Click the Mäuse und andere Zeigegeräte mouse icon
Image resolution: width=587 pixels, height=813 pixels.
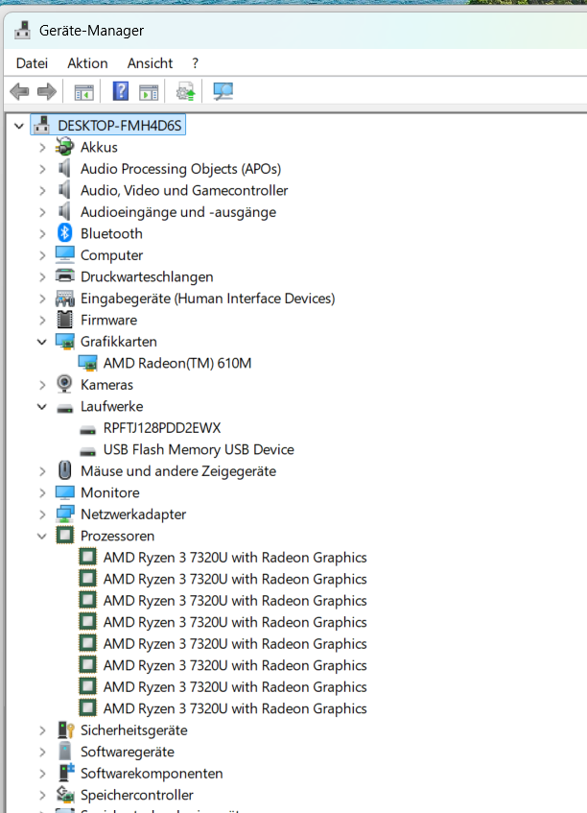tap(65, 470)
